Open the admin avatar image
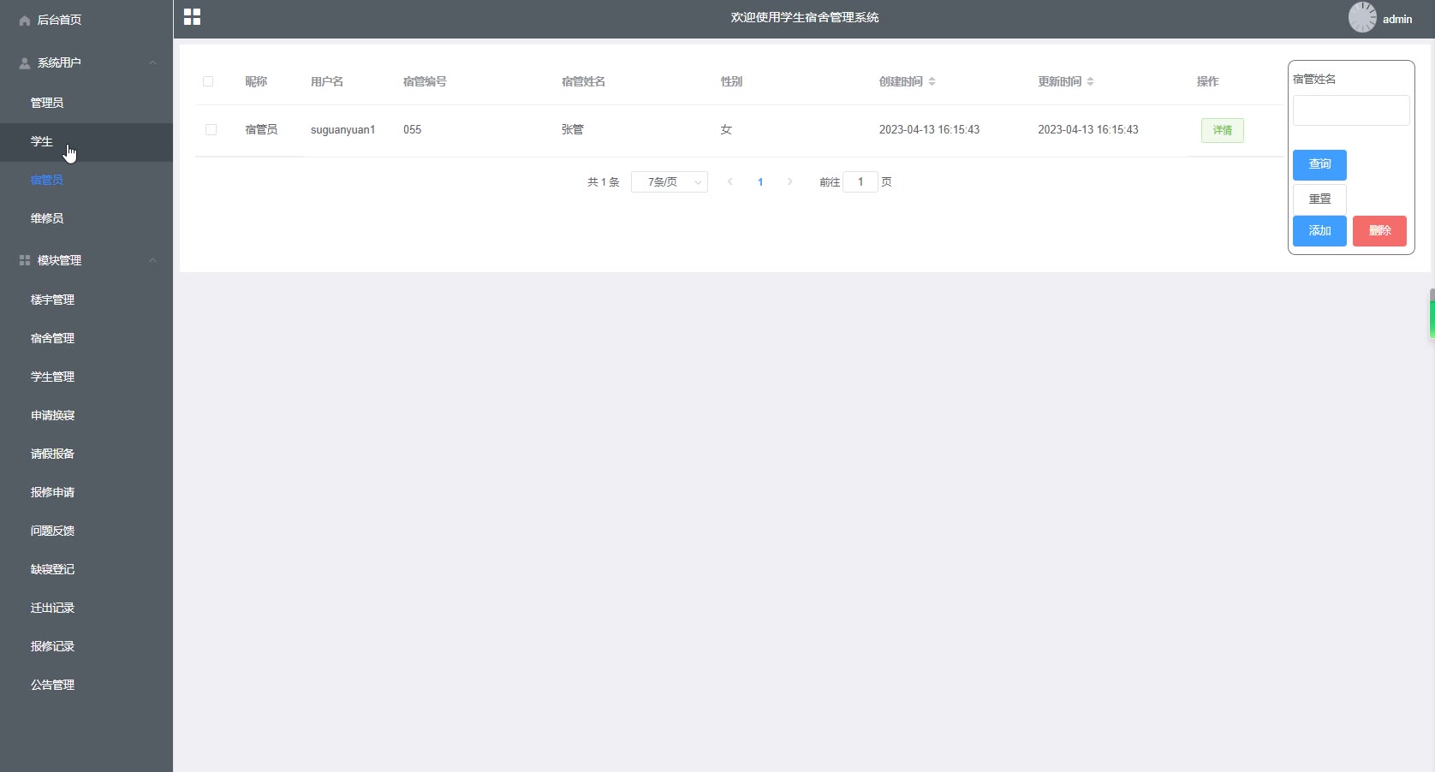1435x772 pixels. [x=1362, y=17]
